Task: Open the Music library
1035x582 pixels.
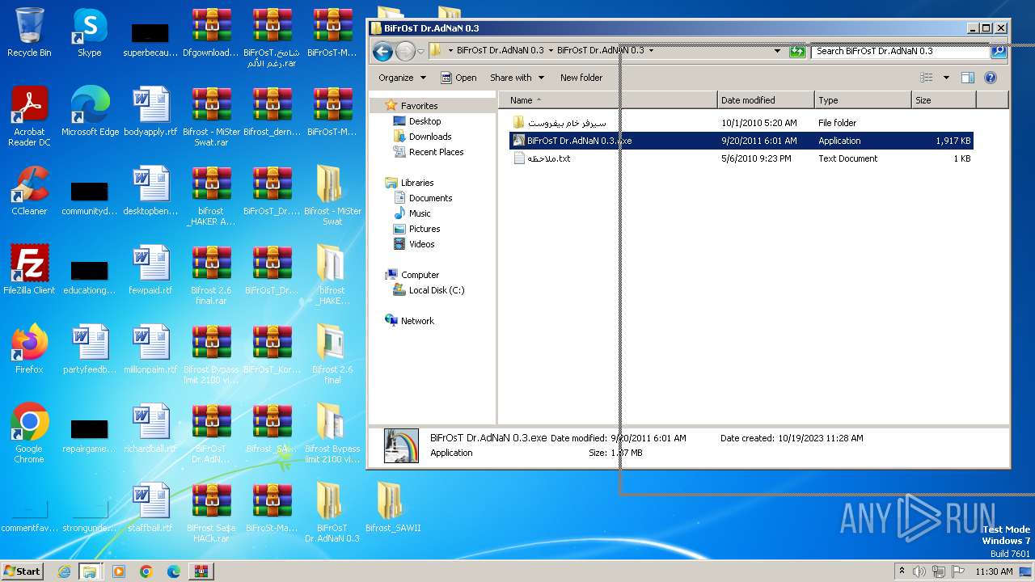Action: [420, 213]
